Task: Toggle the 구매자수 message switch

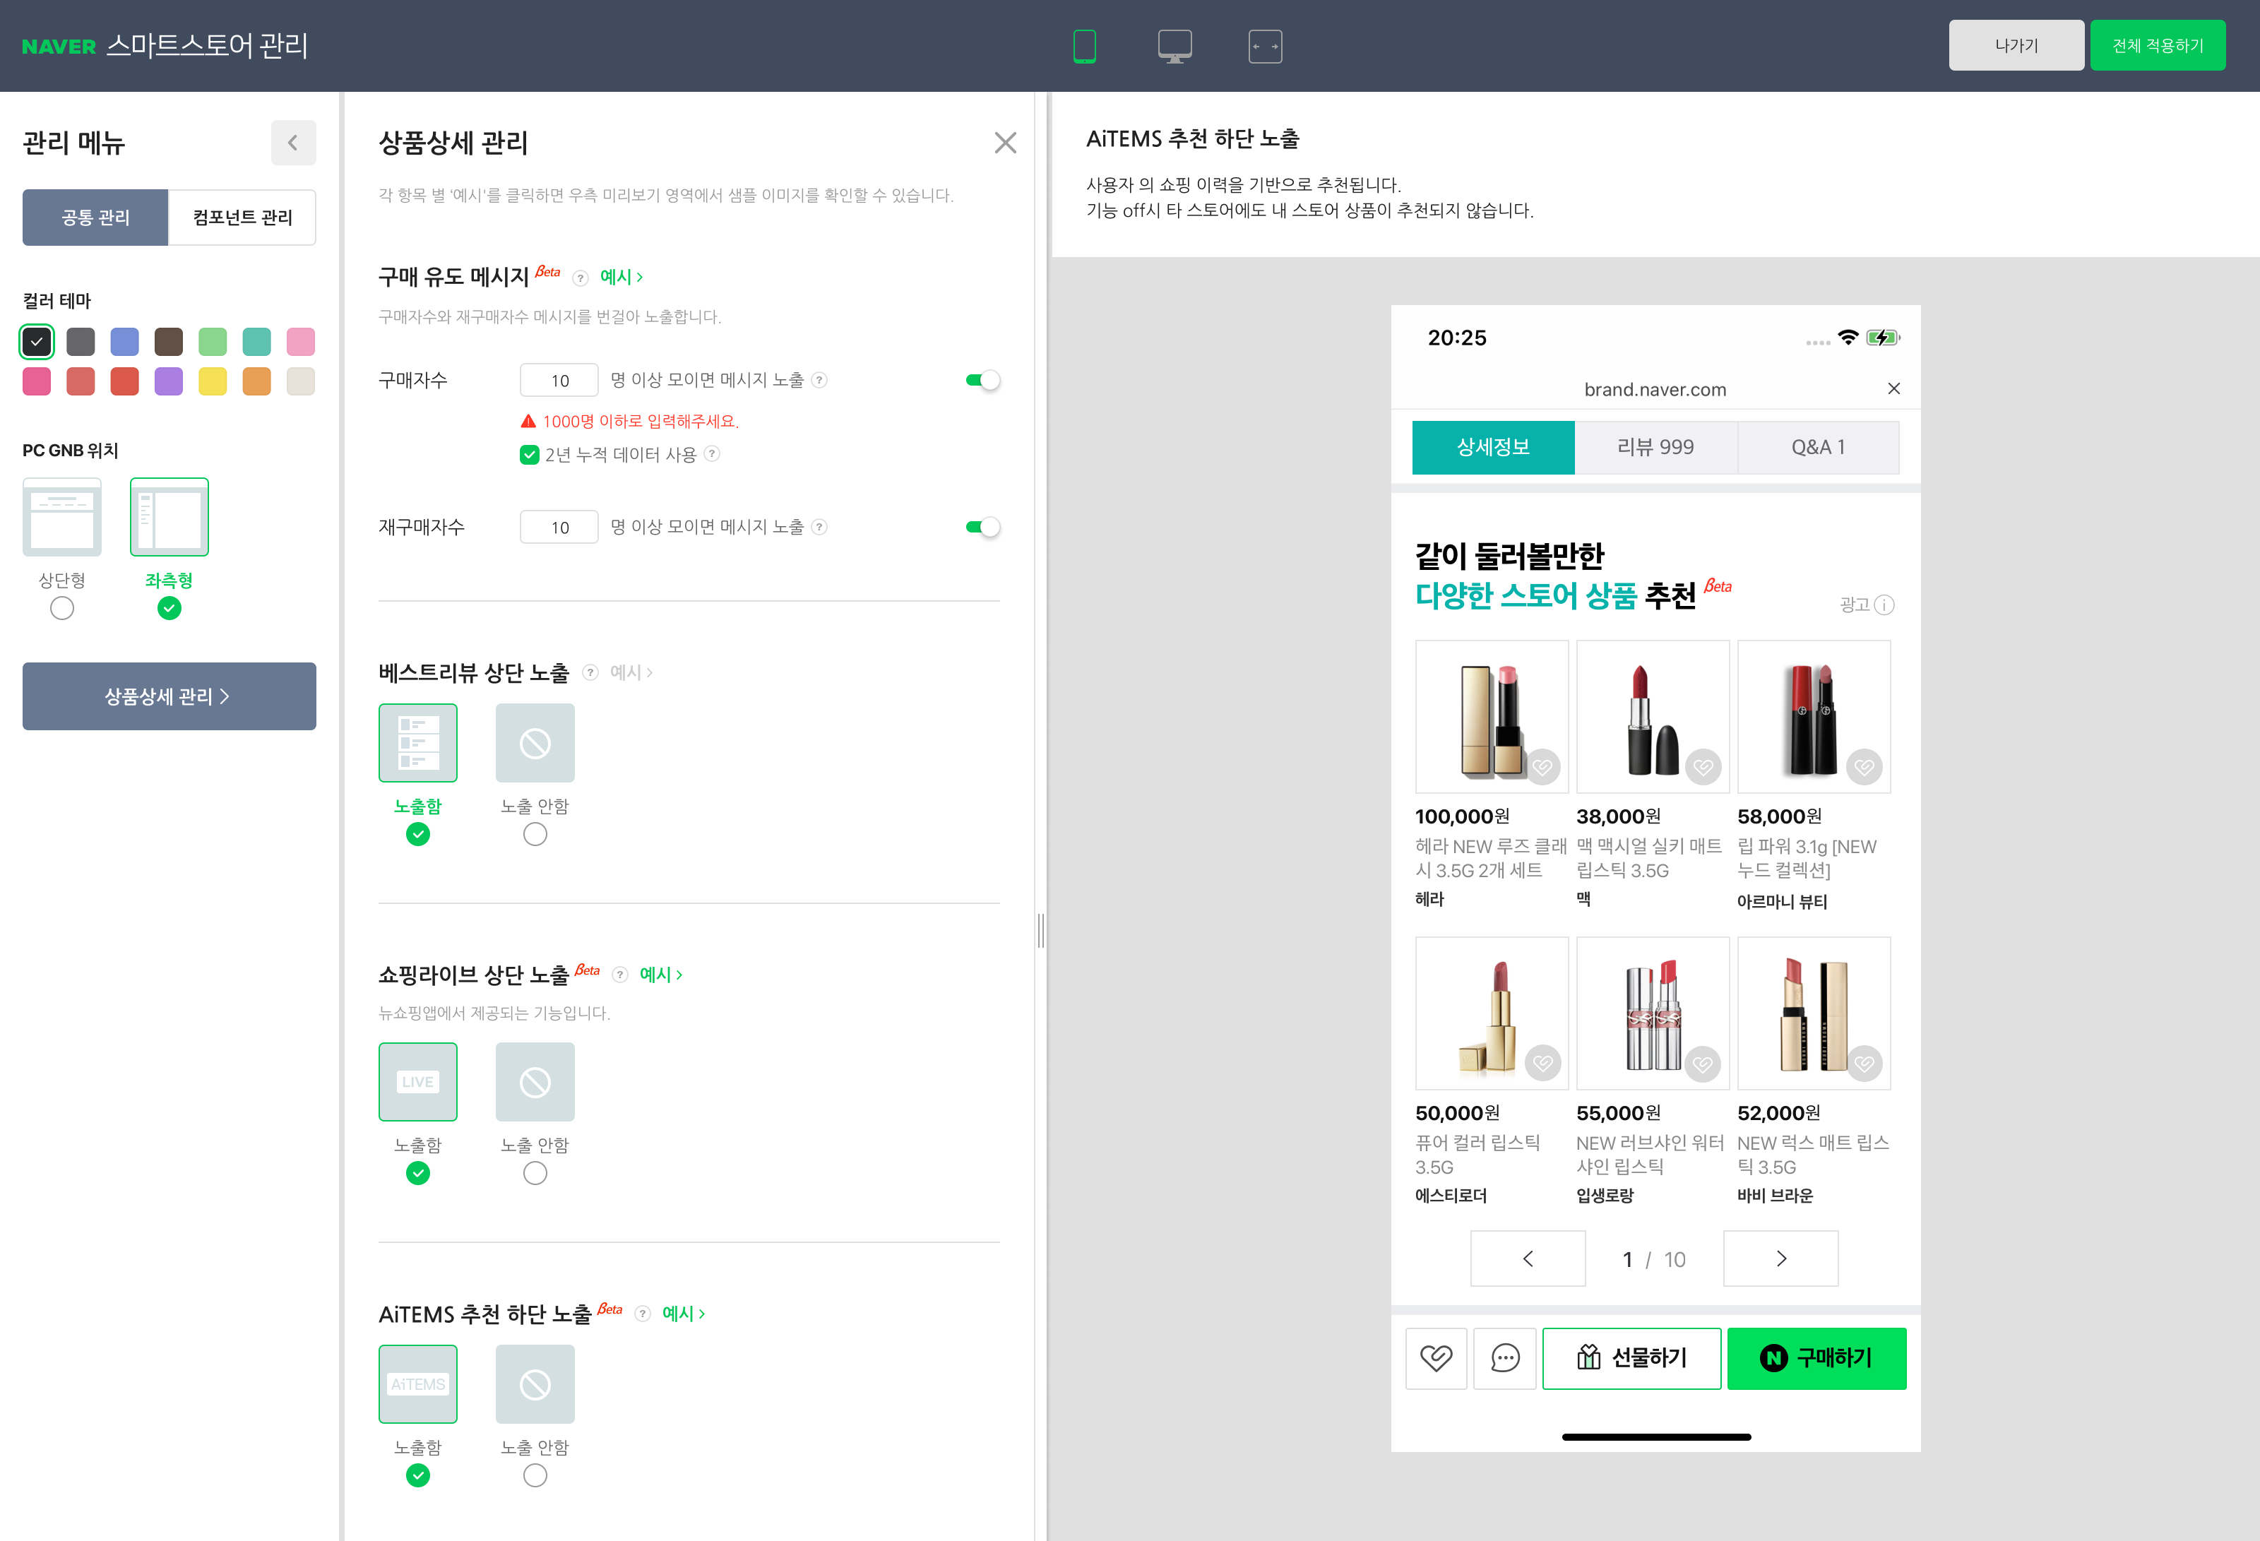Action: tap(982, 380)
